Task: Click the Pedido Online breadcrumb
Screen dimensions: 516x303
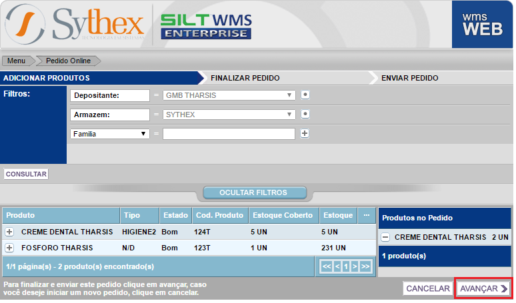Action: click(68, 61)
